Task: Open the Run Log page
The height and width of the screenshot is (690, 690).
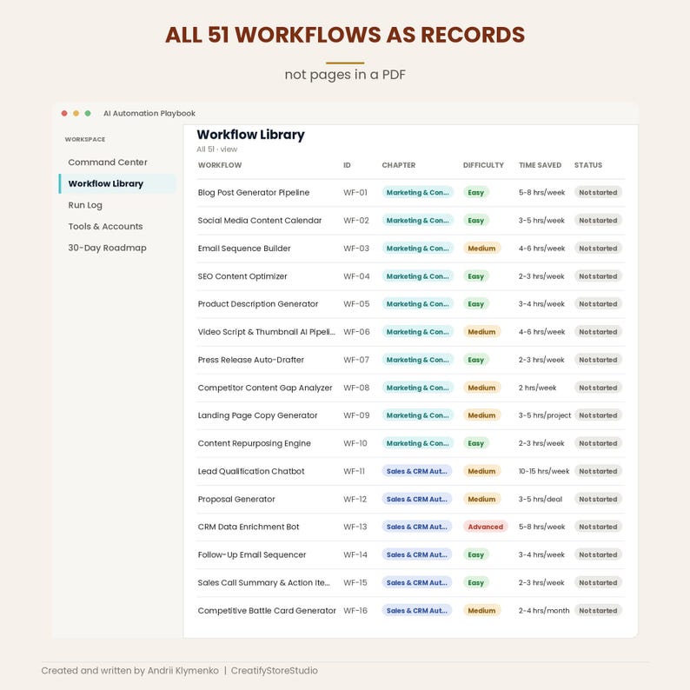Action: [x=85, y=205]
